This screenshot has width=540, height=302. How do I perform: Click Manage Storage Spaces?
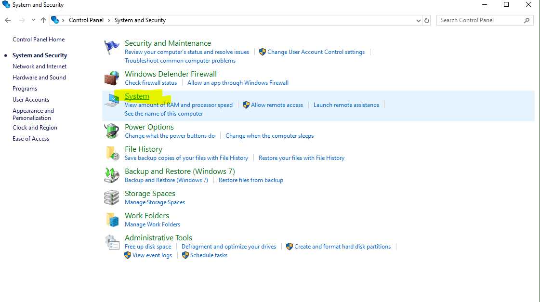(155, 202)
